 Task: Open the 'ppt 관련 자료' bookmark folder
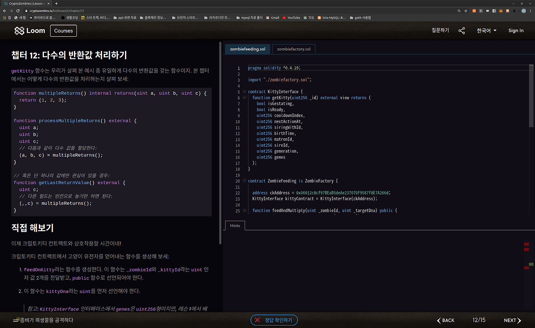[x=124, y=18]
